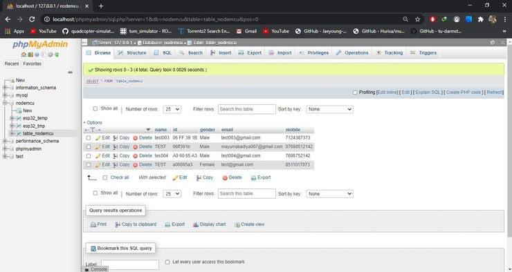512x272 pixels.
Task: Click the green Reload navigation panel icon
Action: pos(57,55)
